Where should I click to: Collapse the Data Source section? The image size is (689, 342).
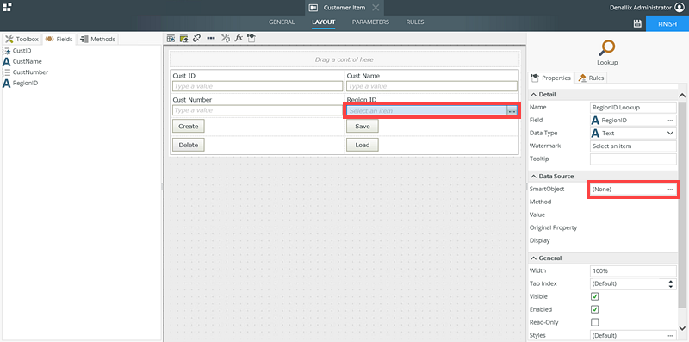(x=534, y=177)
